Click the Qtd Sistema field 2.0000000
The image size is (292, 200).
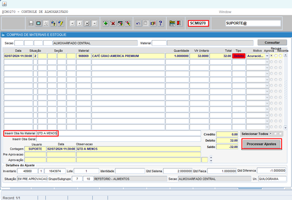click(x=178, y=171)
